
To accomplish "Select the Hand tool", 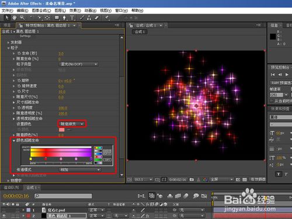I will [15, 18].
